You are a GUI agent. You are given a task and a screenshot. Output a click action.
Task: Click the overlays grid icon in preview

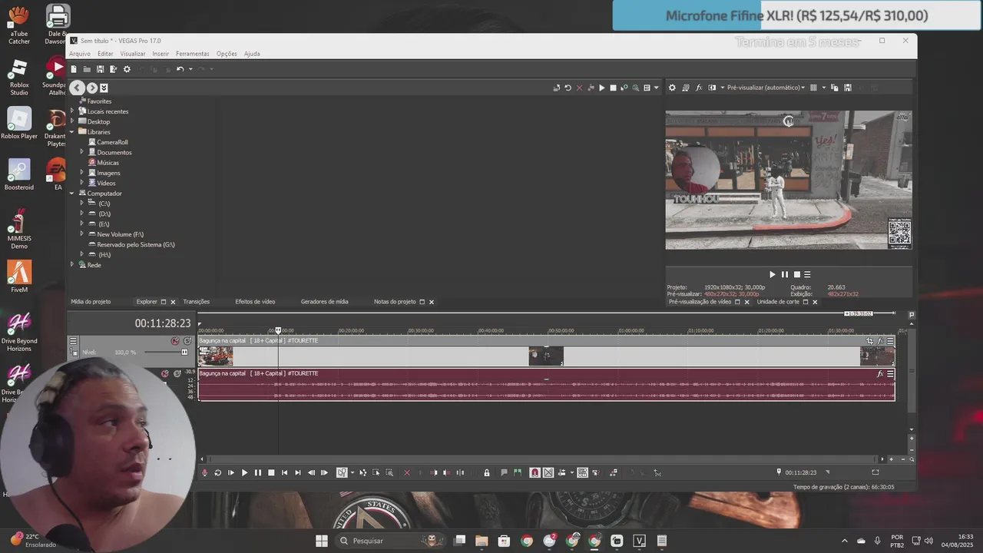813,88
